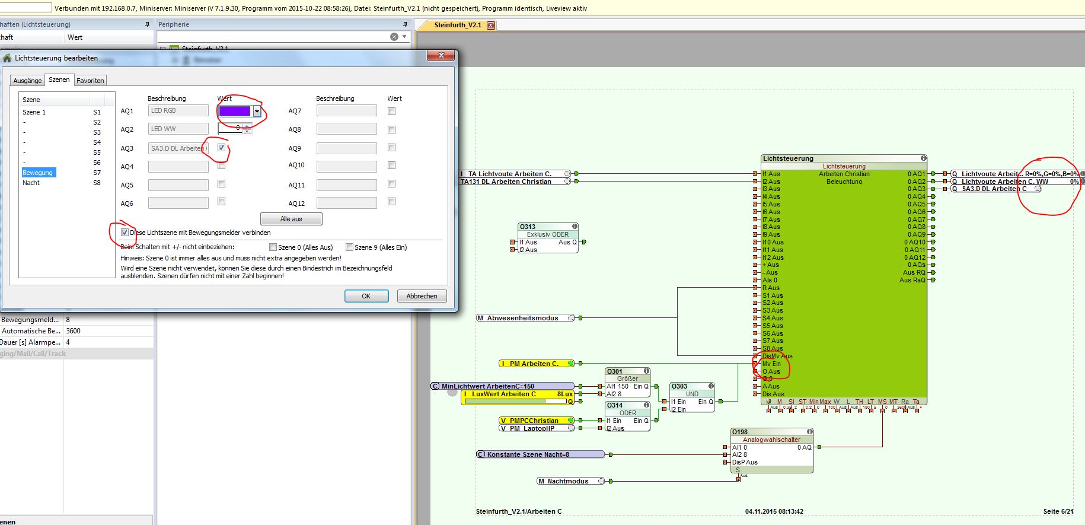Image resolution: width=1085 pixels, height=525 pixels.
Task: Open the Peripherie search filter dropdown
Action: pos(404,37)
